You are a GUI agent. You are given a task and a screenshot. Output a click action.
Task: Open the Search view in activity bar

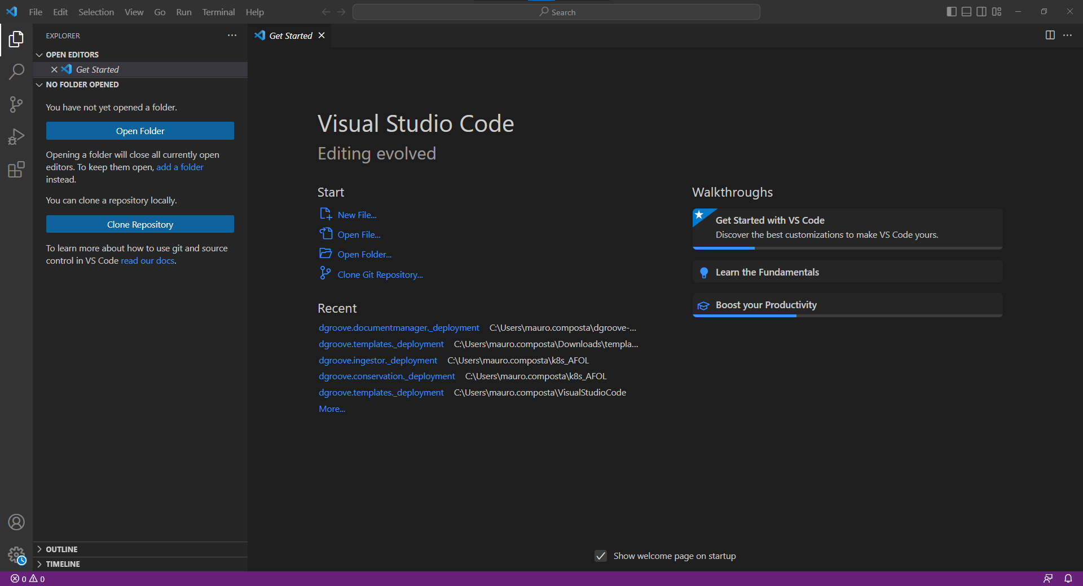pyautogui.click(x=16, y=72)
